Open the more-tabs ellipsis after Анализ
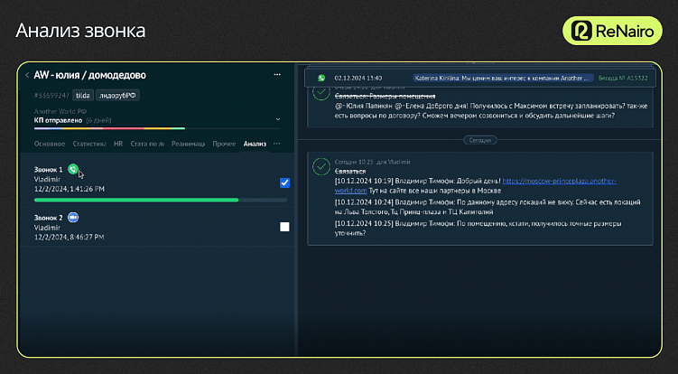 click(277, 144)
